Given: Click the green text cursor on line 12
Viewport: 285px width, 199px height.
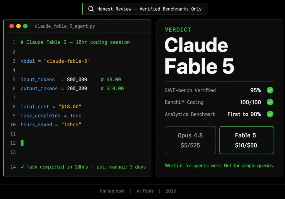Looking at the screenshot, I should point(22,143).
